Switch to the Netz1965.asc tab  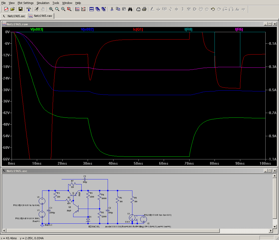(x=14, y=16)
